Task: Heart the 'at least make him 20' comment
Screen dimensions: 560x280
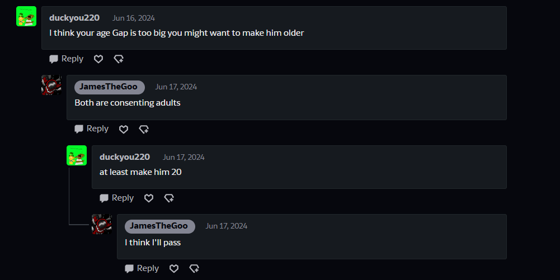Action: (149, 198)
